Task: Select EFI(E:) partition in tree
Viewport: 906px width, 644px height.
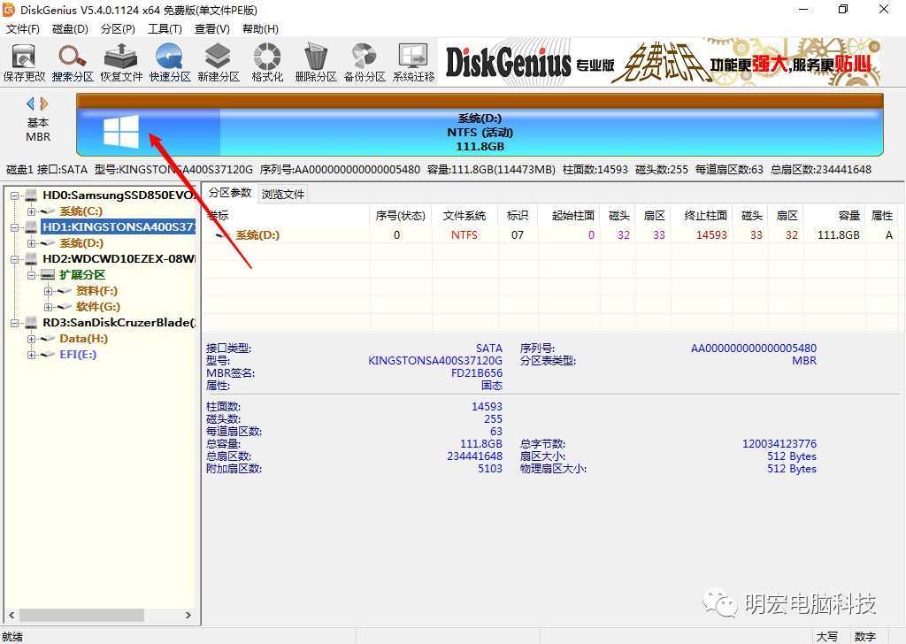Action: point(78,354)
